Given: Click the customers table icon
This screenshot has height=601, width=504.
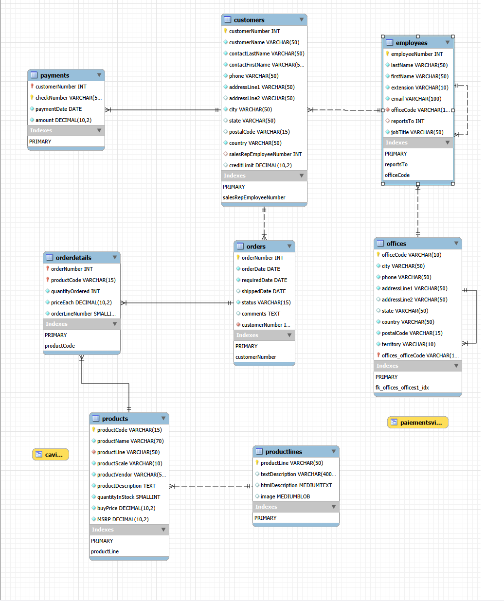Looking at the screenshot, I should point(228,20).
